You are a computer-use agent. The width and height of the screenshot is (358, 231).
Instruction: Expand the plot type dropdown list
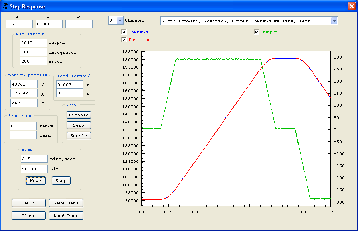coord(334,21)
